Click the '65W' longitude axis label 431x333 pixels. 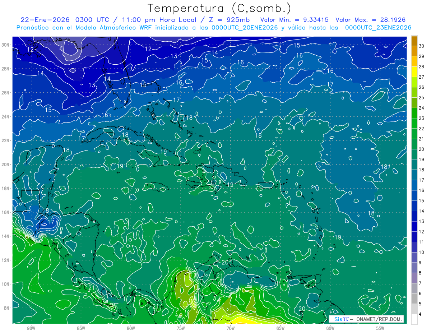coord(281,328)
